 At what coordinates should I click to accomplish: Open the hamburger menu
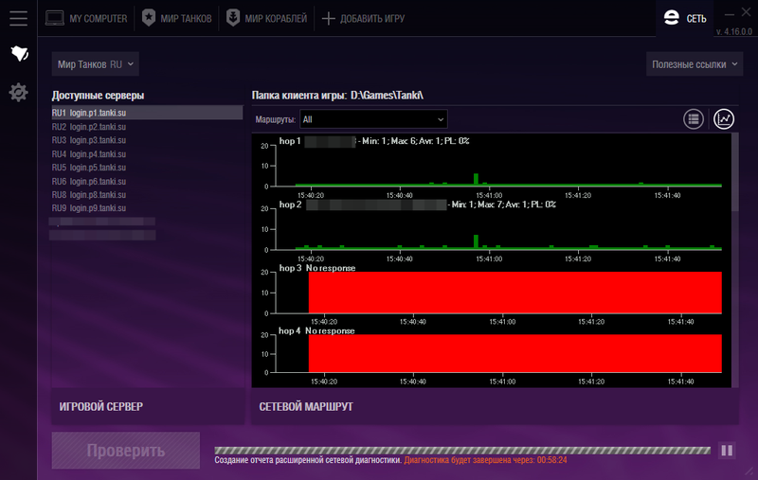click(x=18, y=18)
